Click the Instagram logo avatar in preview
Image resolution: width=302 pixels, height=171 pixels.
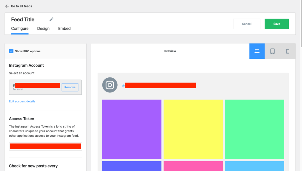click(x=110, y=85)
